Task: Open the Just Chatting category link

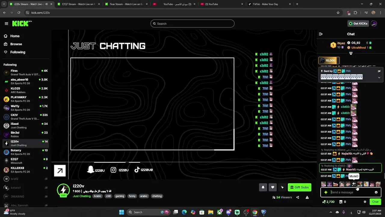Action: click(x=82, y=196)
